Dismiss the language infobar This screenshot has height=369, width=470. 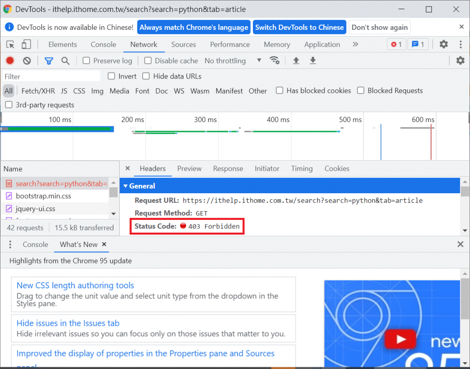[x=462, y=27]
